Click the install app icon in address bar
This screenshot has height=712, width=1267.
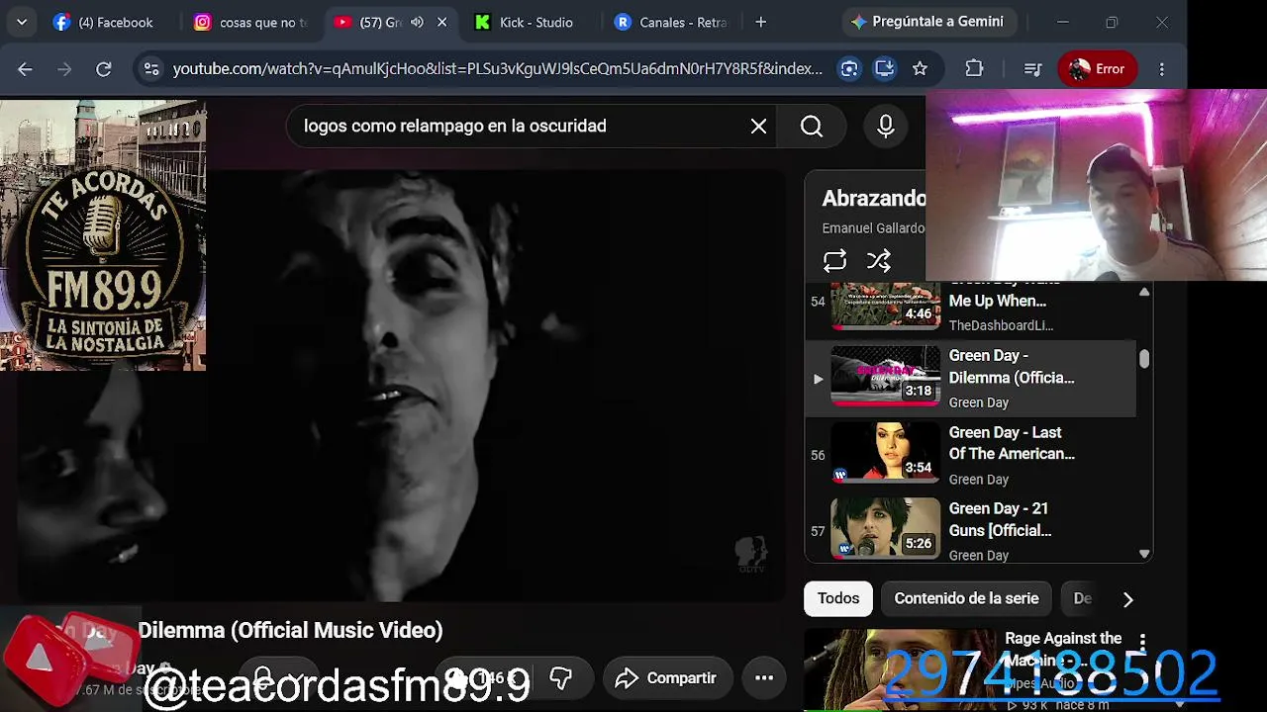click(x=885, y=68)
